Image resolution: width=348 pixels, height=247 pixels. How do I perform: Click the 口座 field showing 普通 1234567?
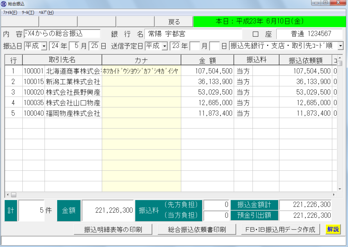(310, 34)
